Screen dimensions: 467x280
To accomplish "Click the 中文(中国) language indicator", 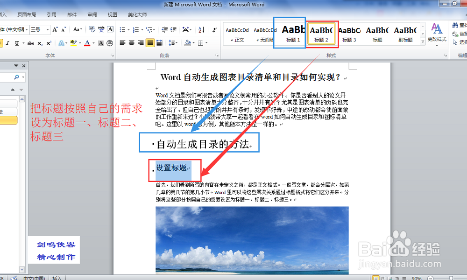I will pos(34,278).
